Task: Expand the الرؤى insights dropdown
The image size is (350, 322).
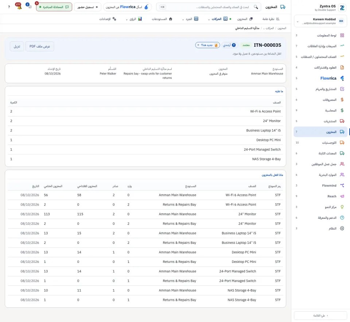Action: click(127, 19)
